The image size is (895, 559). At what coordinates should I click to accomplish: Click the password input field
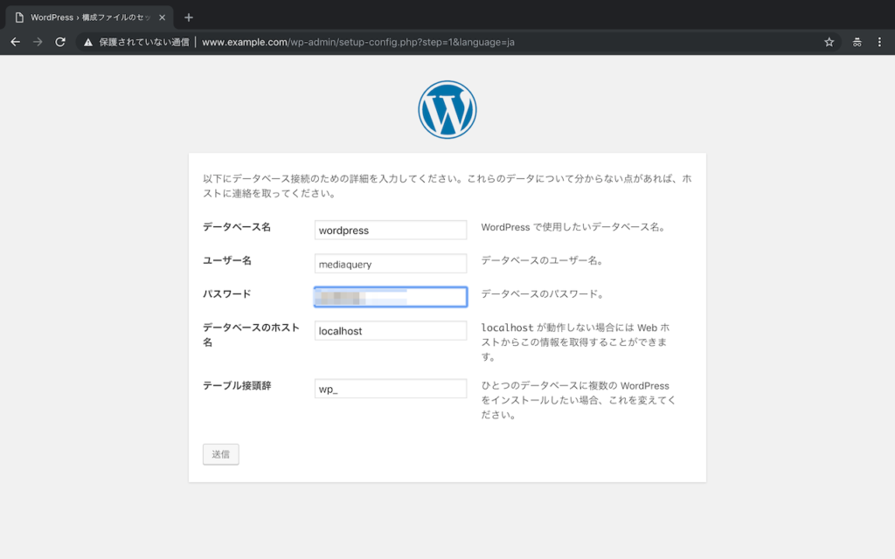(391, 297)
